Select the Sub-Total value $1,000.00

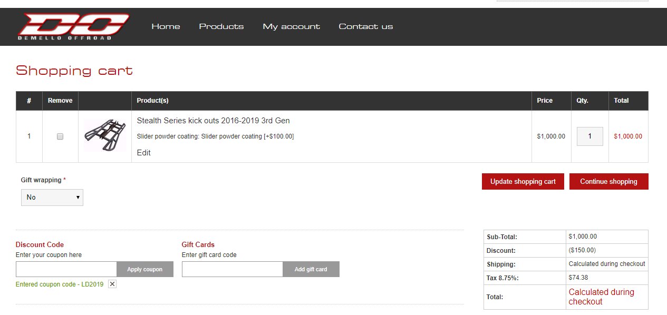(x=583, y=237)
